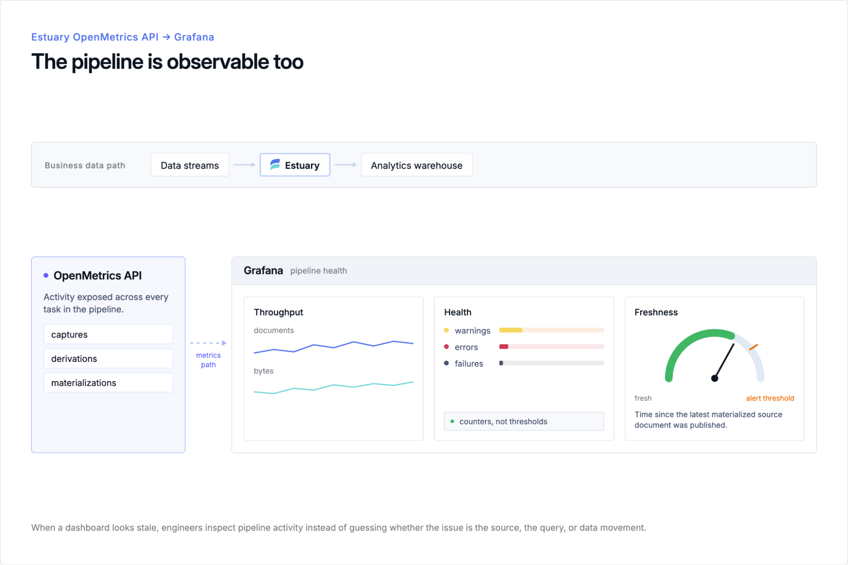Click the Freshness gauge dial
The height and width of the screenshot is (565, 848).
[x=715, y=356]
